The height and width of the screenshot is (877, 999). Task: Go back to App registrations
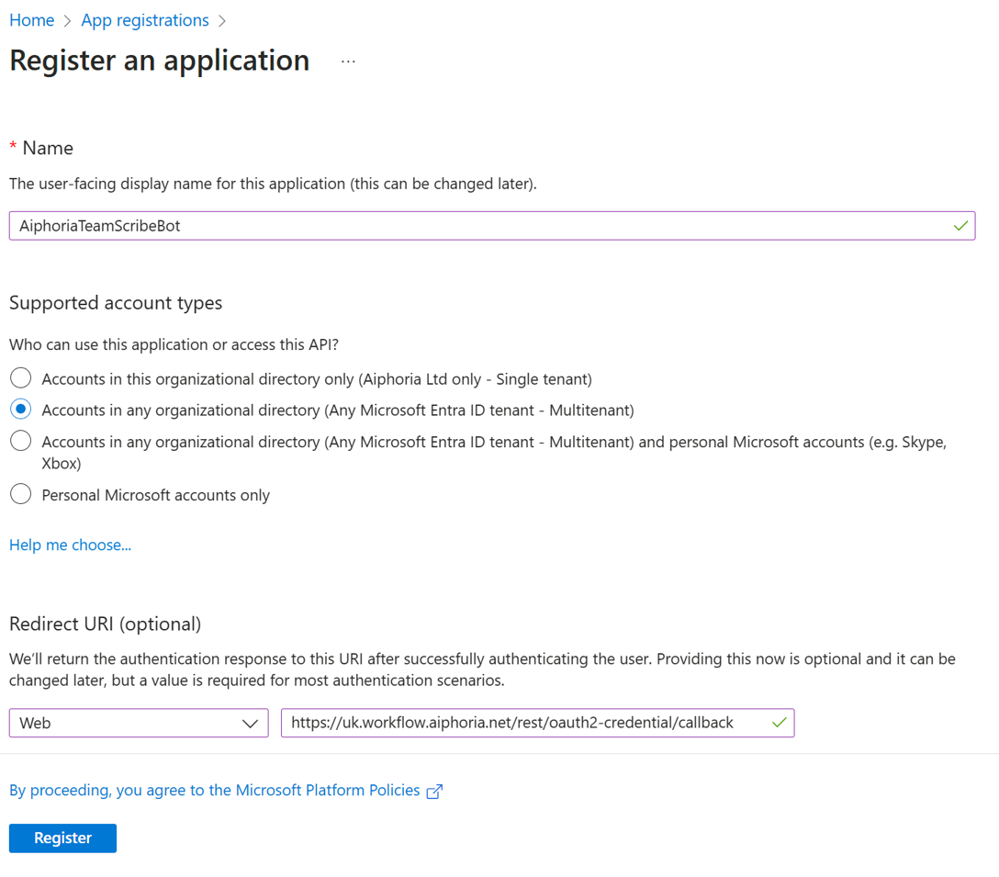144,19
